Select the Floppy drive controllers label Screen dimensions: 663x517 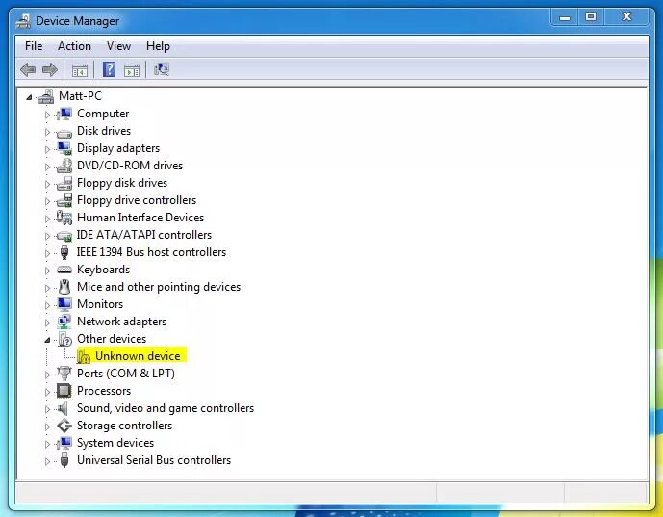[137, 200]
